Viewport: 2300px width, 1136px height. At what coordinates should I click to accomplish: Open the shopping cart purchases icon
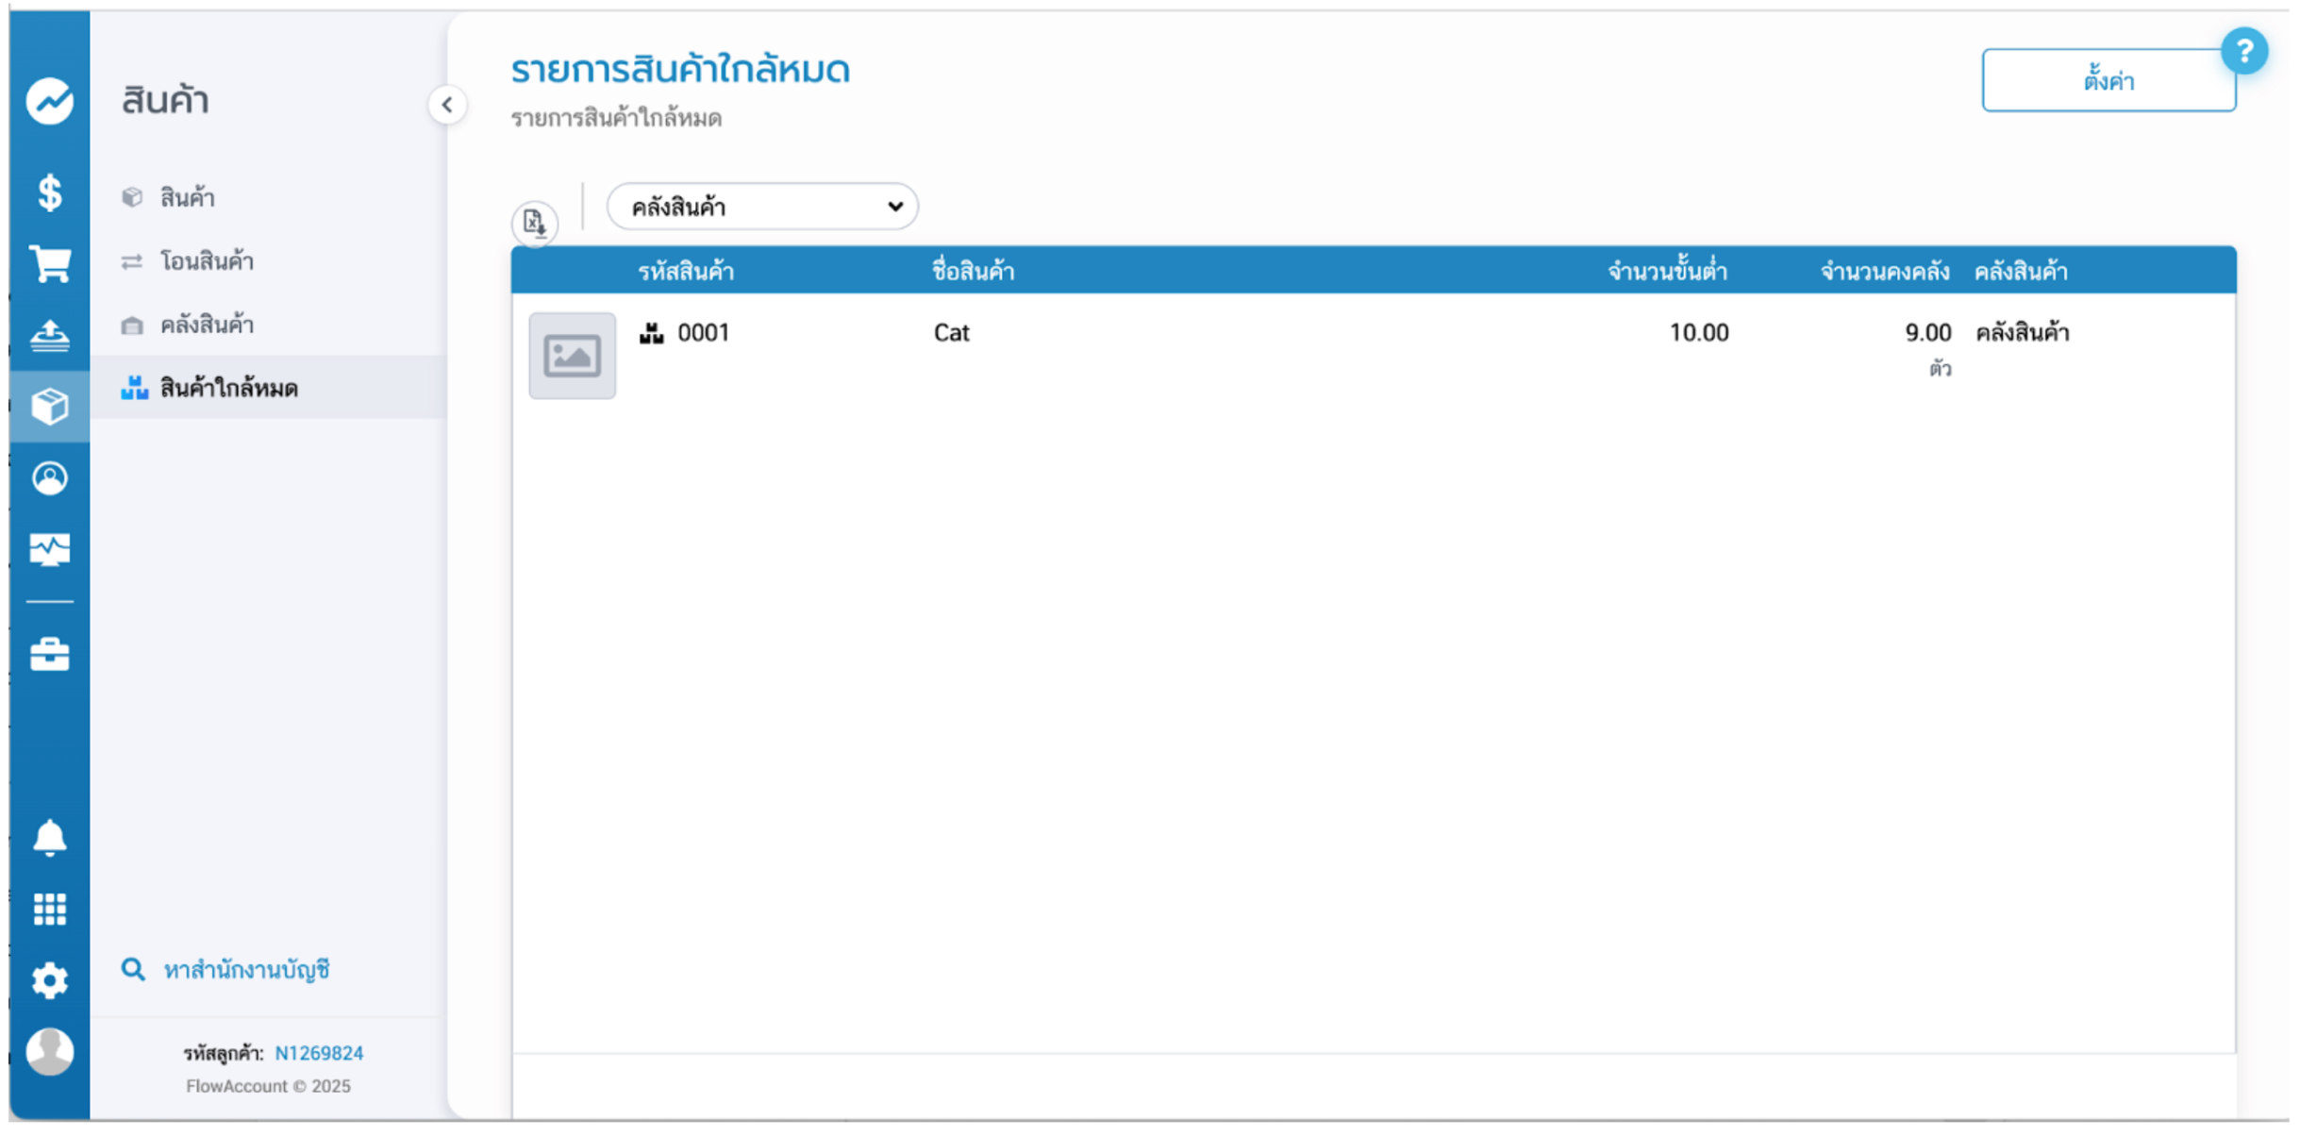[49, 263]
